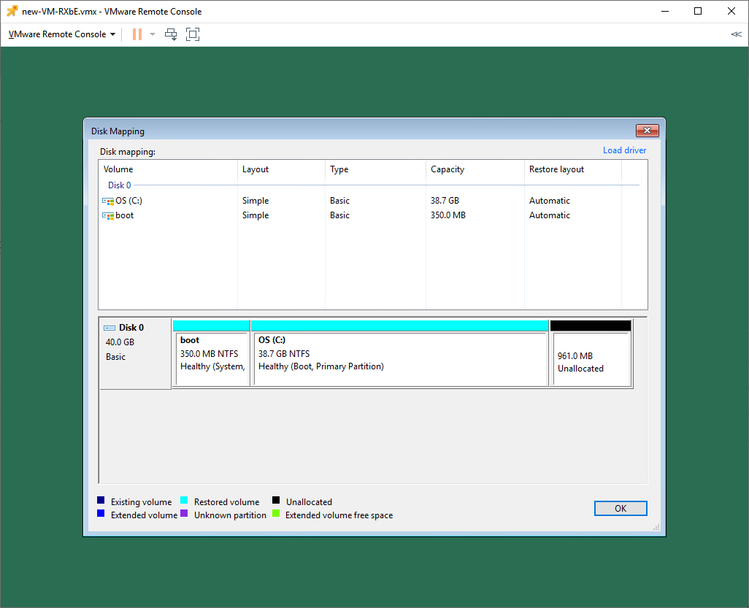Minimize the VMware Remote Console window

pos(664,11)
